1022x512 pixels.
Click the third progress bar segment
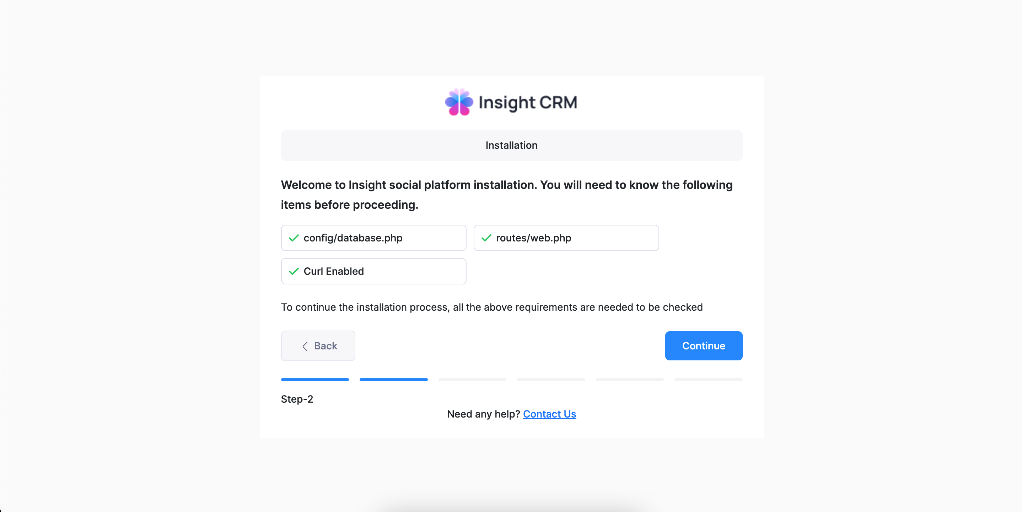coord(472,380)
